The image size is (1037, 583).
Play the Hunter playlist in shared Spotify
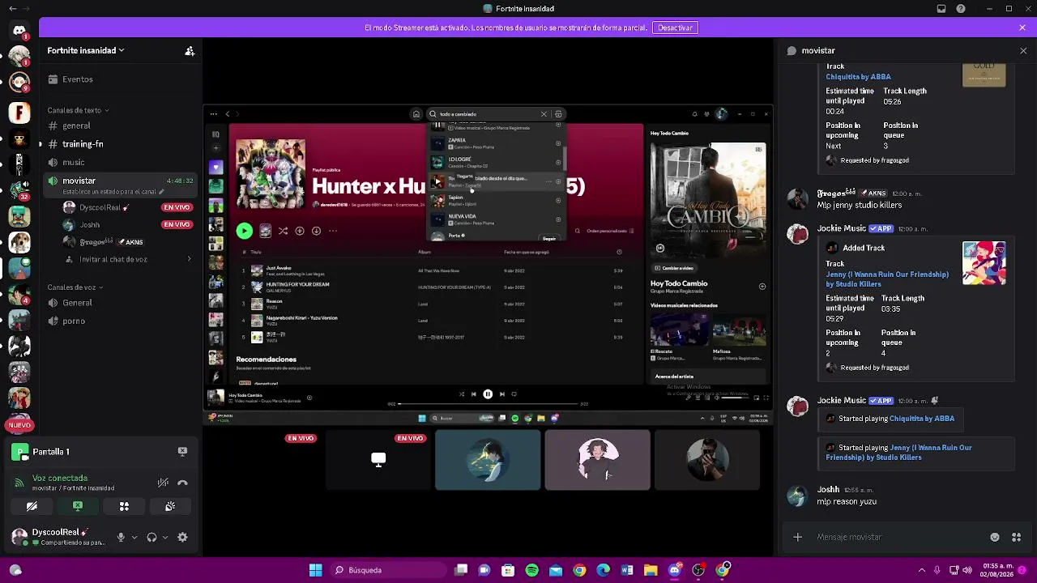coord(244,231)
